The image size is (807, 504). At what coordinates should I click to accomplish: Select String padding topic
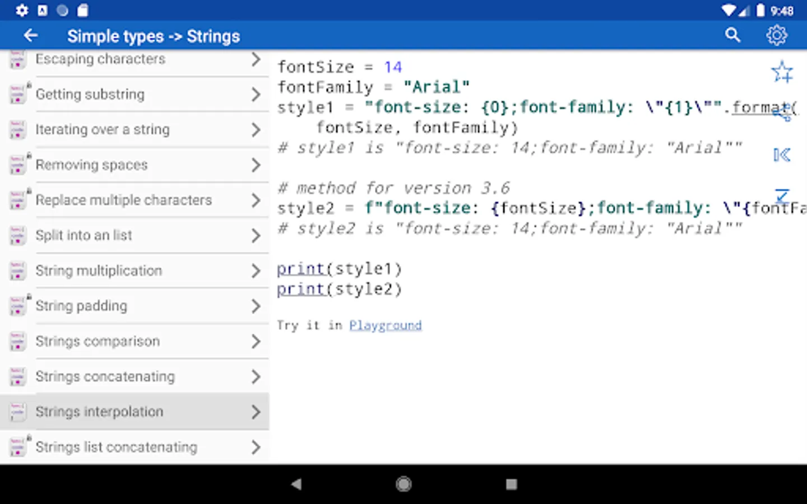134,306
